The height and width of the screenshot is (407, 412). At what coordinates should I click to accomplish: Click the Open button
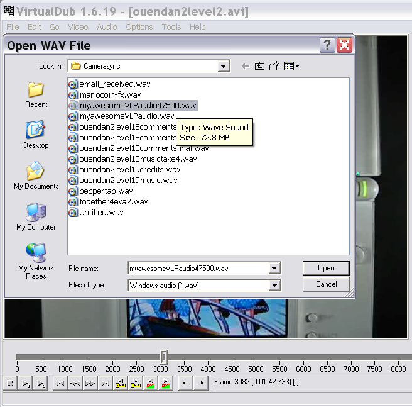tap(326, 268)
